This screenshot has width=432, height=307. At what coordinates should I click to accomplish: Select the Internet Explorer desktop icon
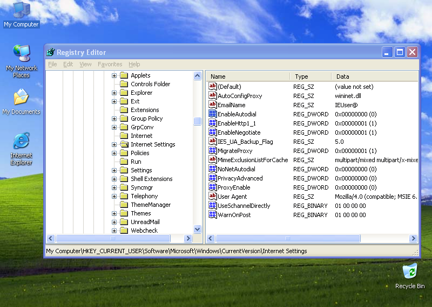(x=21, y=149)
